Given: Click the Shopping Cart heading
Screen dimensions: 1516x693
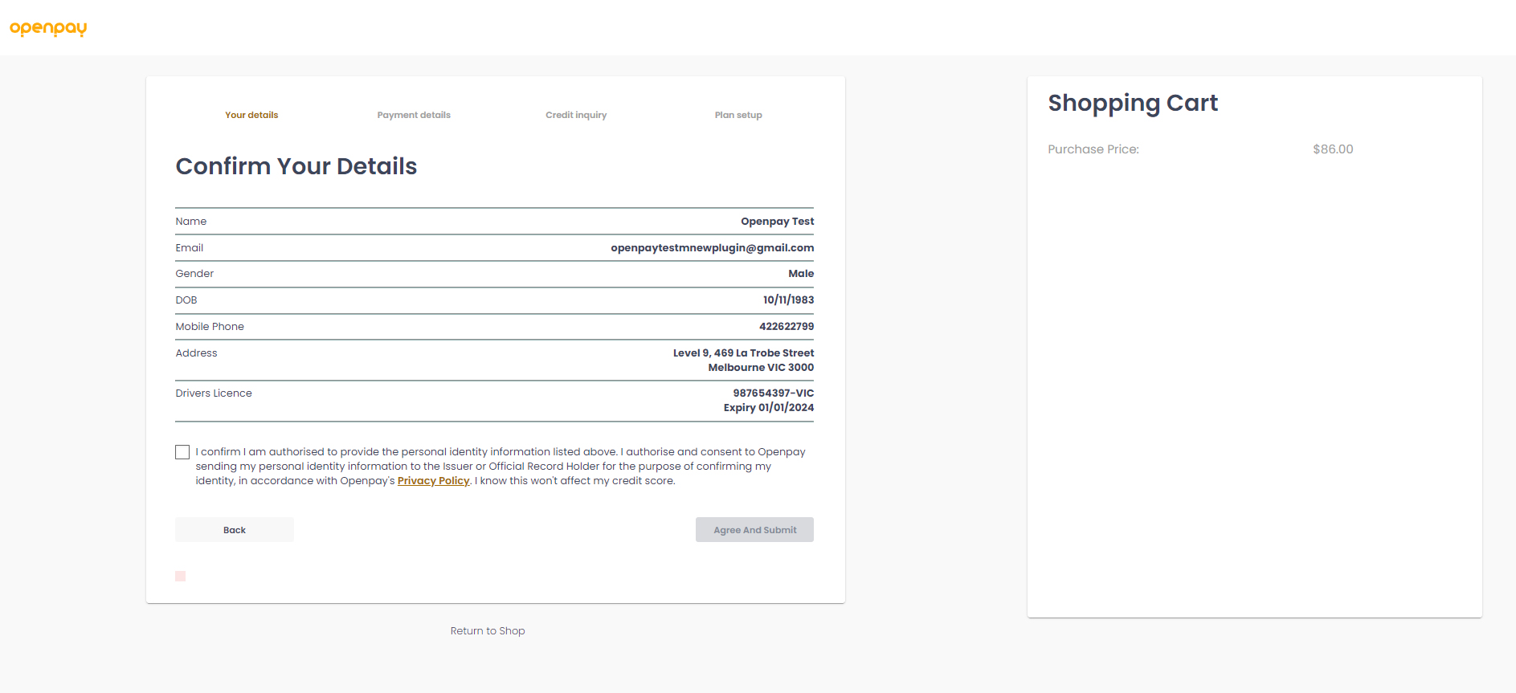Looking at the screenshot, I should 1133,103.
